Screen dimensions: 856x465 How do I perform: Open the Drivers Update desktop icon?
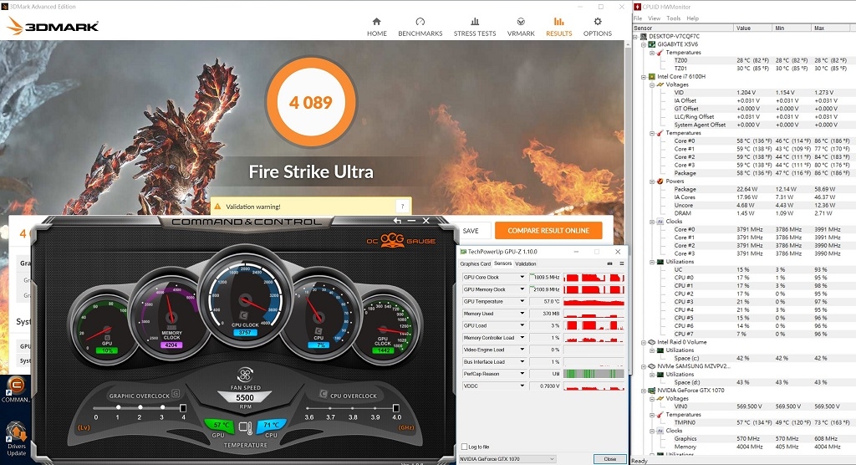16,432
